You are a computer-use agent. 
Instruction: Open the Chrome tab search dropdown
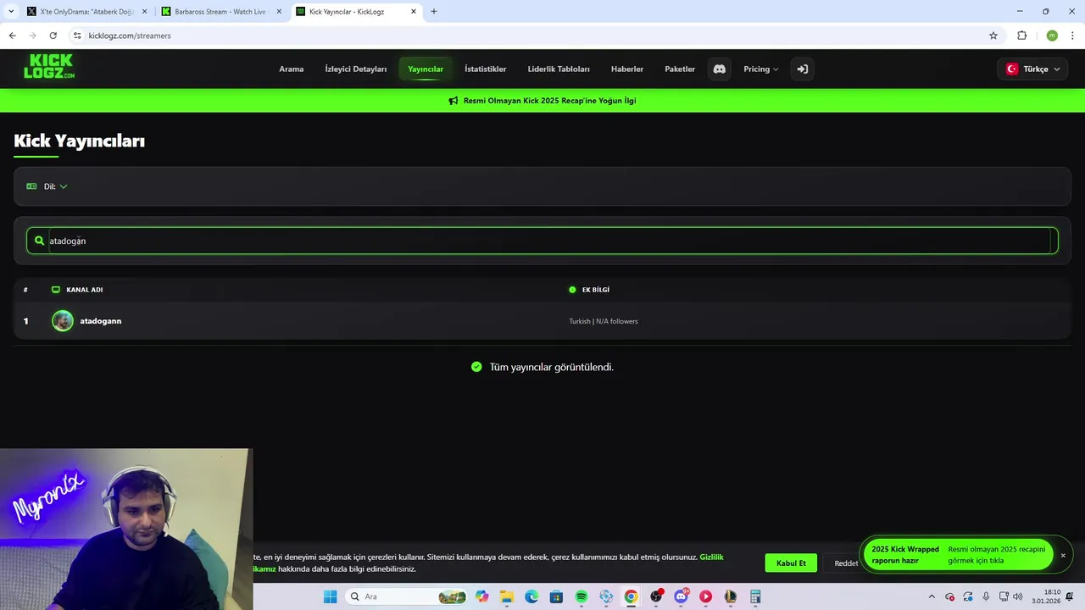[x=11, y=12]
